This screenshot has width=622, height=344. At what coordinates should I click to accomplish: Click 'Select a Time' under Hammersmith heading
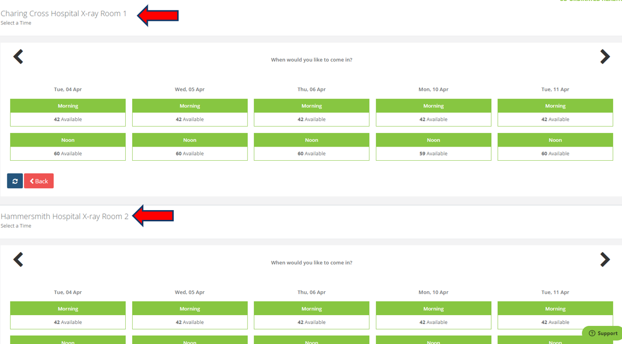pyautogui.click(x=16, y=226)
